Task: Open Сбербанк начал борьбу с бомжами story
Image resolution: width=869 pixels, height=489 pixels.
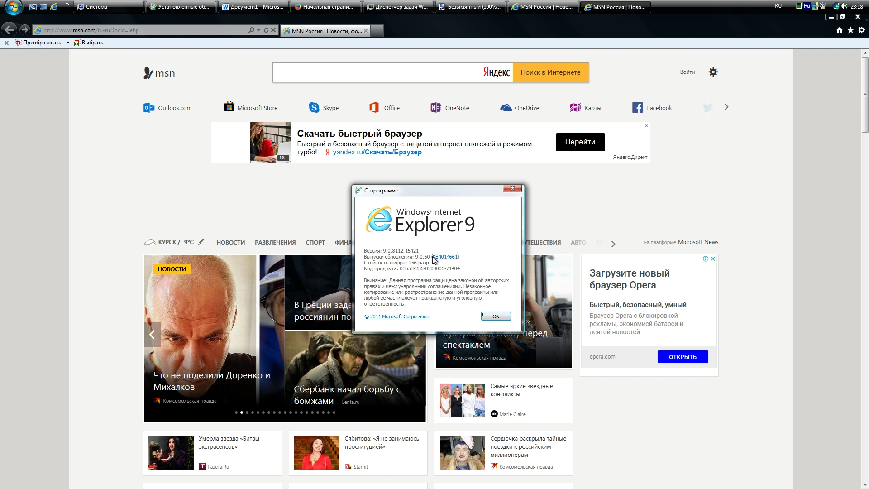Action: [347, 395]
